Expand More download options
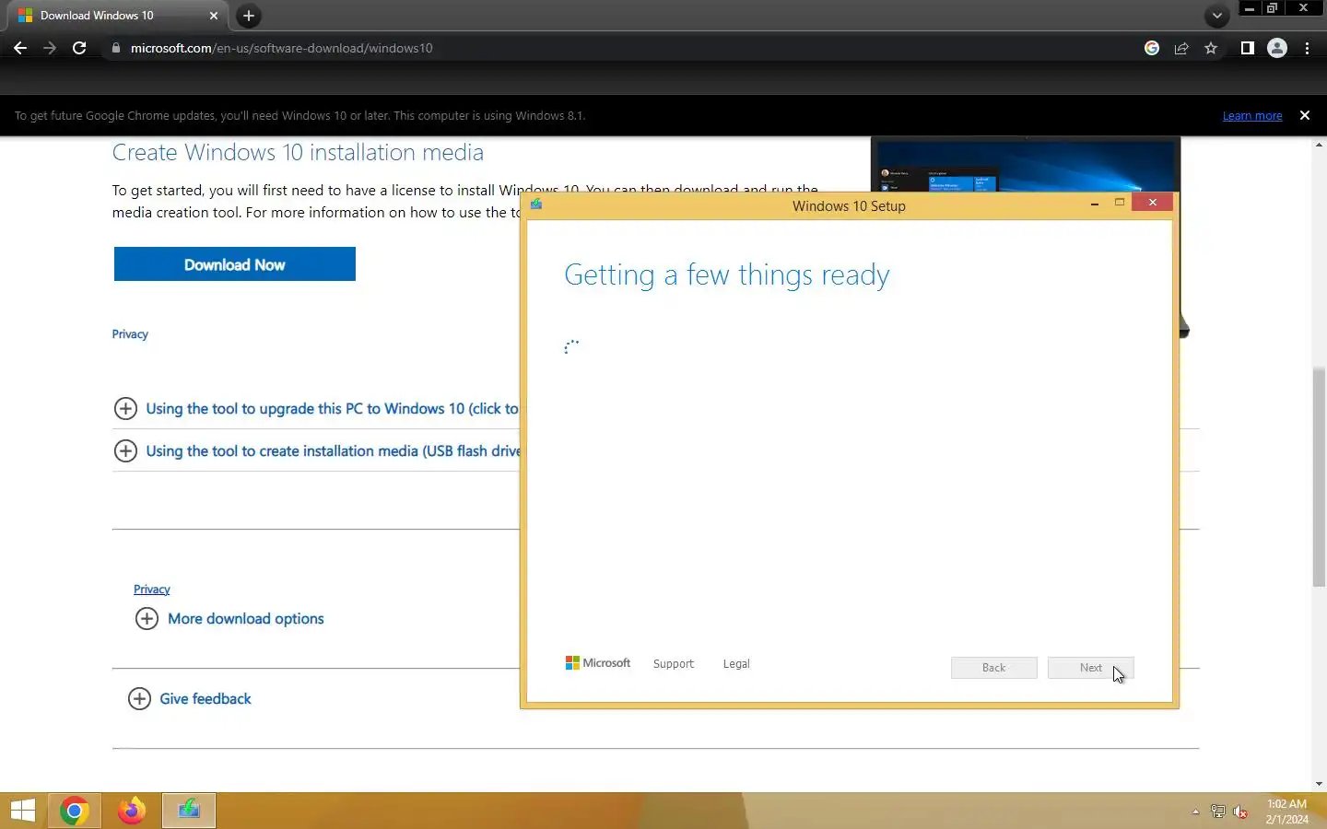The height and width of the screenshot is (829, 1327). [229, 618]
